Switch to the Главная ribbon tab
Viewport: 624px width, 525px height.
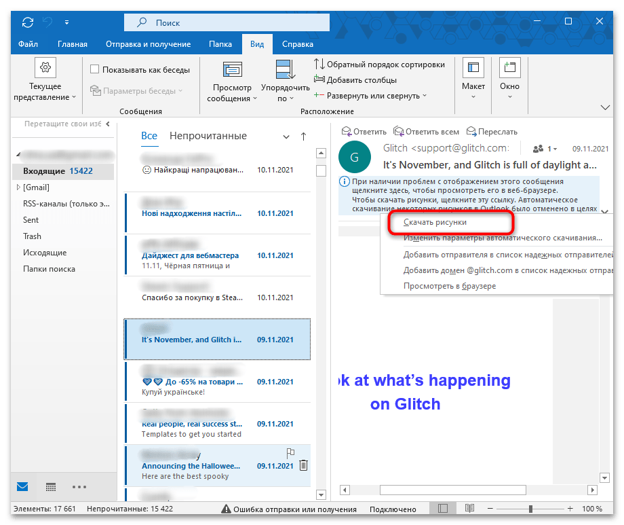pyautogui.click(x=73, y=44)
